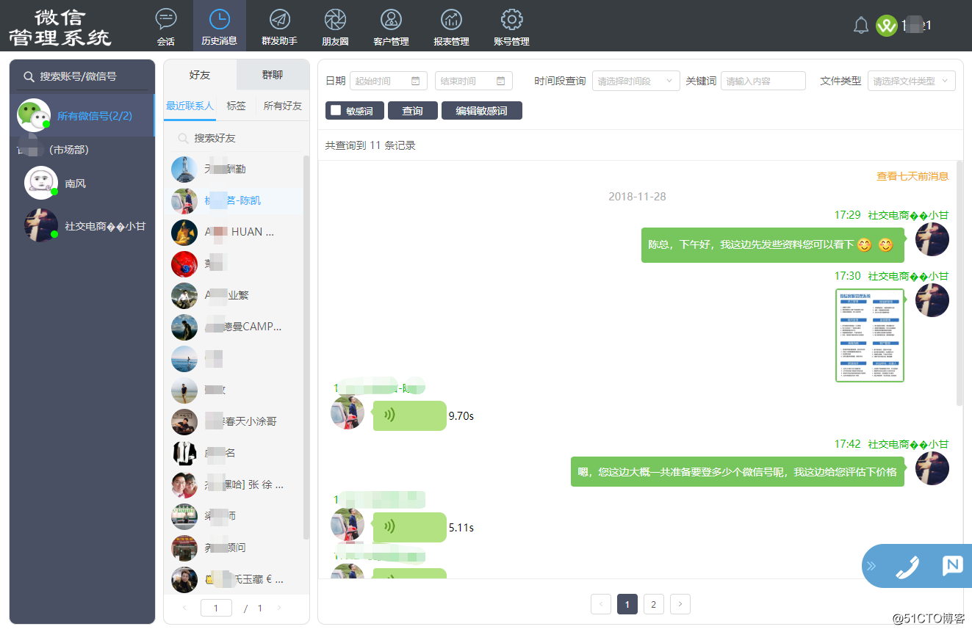972x632 pixels.
Task: Switch to the 好友 tab
Action: coord(200,75)
